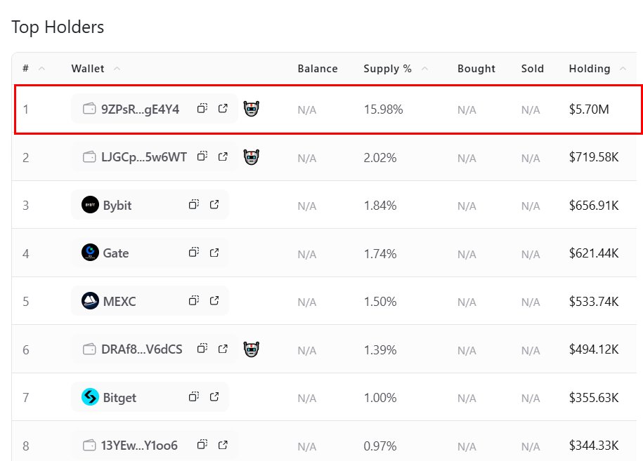The height and width of the screenshot is (461, 643).
Task: Click robot icon beside wallet LJGCp...5w6WT
Action: tap(252, 156)
